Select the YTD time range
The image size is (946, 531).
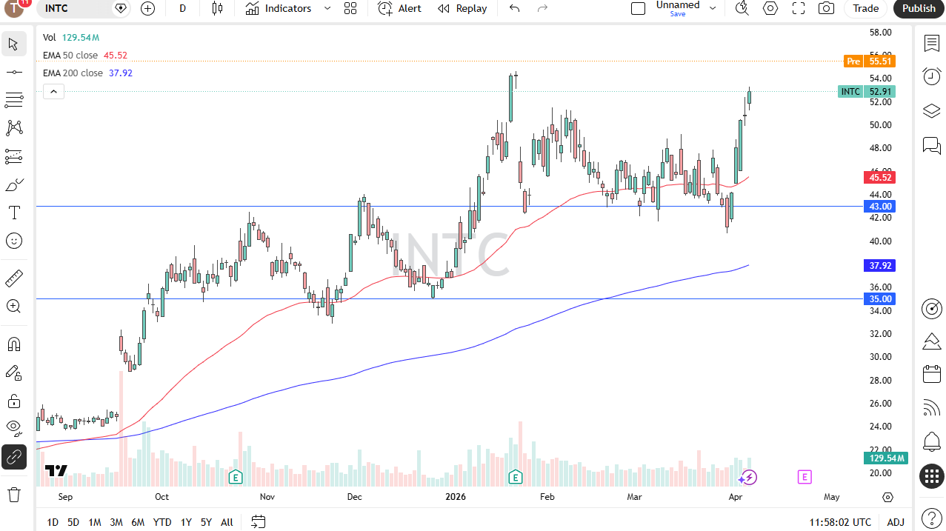(162, 522)
